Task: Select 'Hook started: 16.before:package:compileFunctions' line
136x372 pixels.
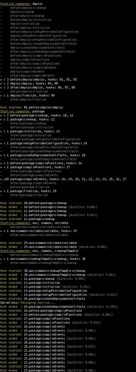Action: point(41,311)
